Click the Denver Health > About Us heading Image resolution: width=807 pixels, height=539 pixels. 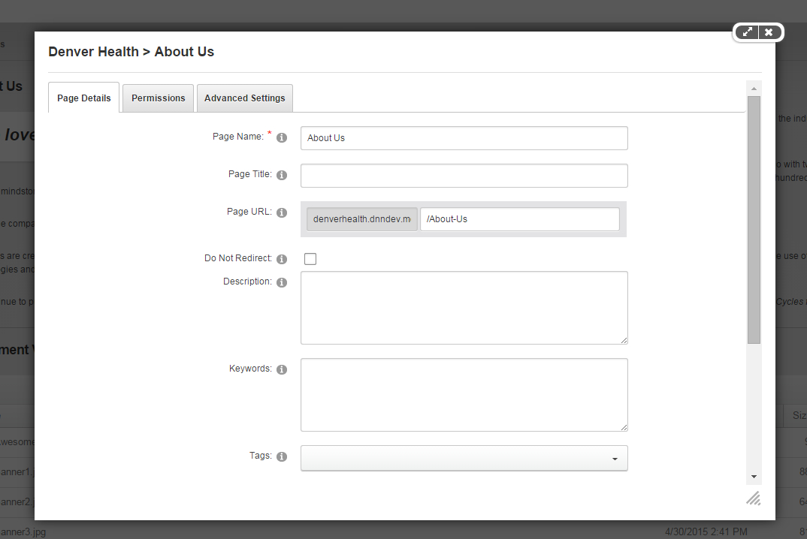click(x=131, y=52)
